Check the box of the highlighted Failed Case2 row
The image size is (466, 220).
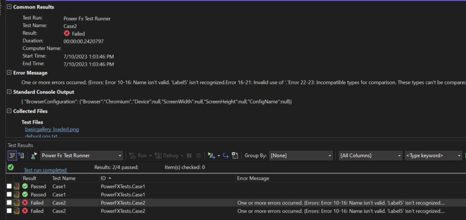point(9,203)
